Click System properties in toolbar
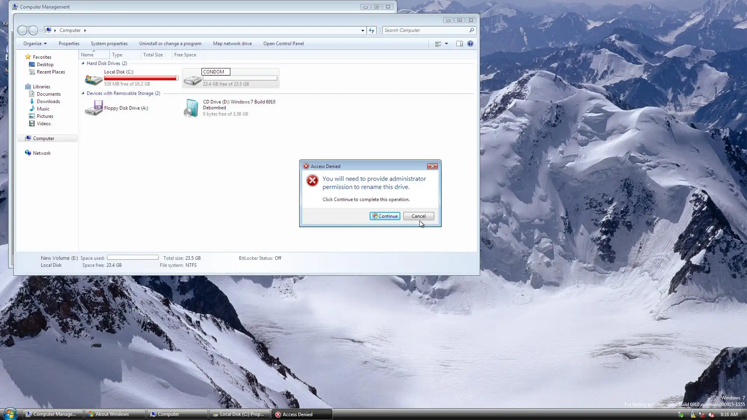 [109, 44]
